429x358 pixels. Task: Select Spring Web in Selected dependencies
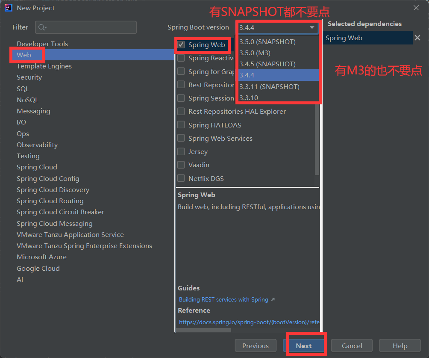368,38
